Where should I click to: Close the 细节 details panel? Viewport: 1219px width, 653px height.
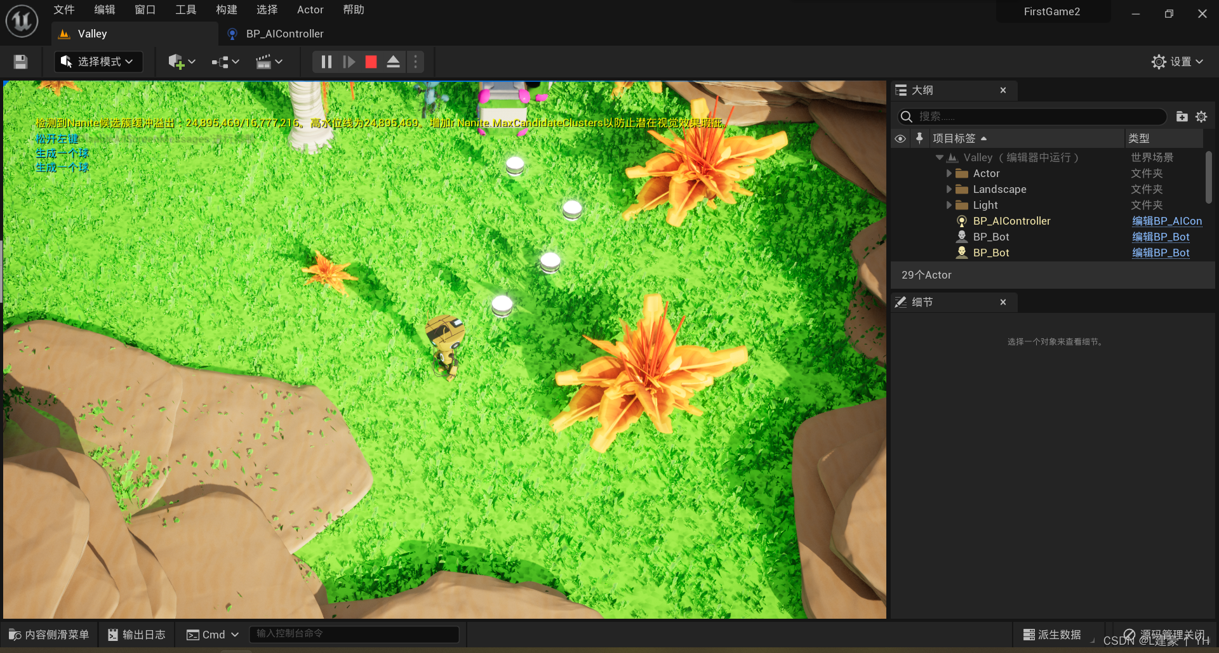(1003, 302)
